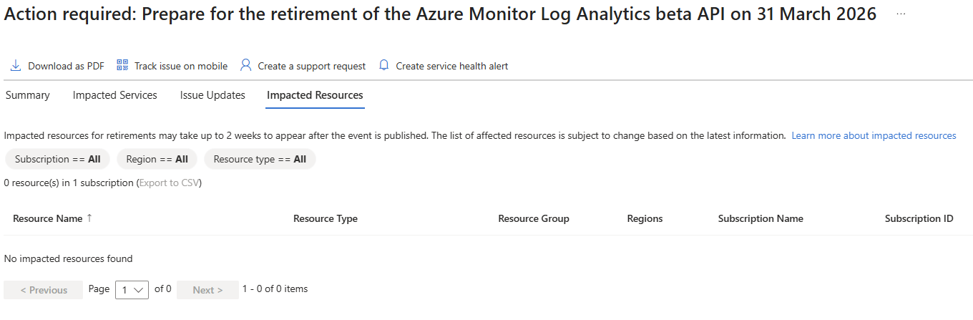The width and height of the screenshot is (973, 320).
Task: Expand the page number dropdown
Action: (132, 290)
